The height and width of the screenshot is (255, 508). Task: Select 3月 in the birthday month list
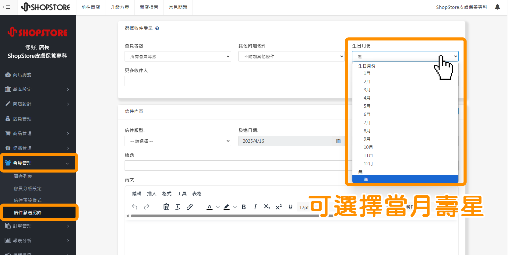405,90
